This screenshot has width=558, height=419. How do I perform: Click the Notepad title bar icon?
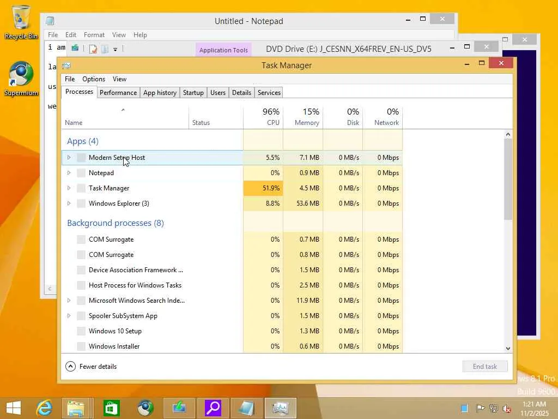50,21
